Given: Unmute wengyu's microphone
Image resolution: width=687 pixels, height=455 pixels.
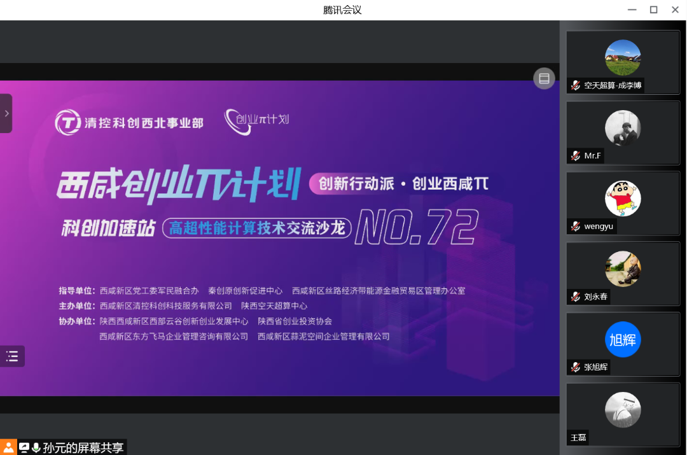Looking at the screenshot, I should pyautogui.click(x=574, y=226).
